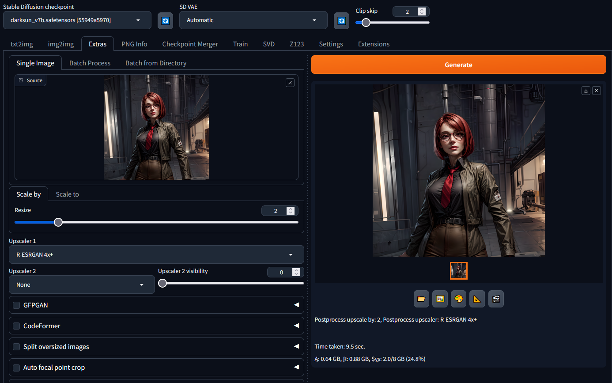Open the SD VAE dropdown
Image resolution: width=612 pixels, height=383 pixels.
coord(253,20)
